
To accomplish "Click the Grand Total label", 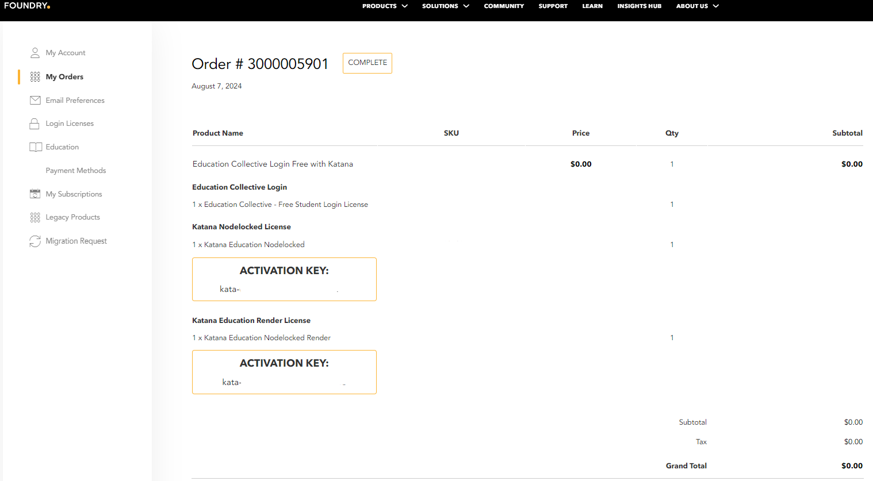I will pyautogui.click(x=686, y=466).
